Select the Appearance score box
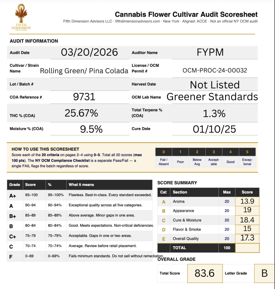This screenshot has width=275, height=289. click(247, 211)
